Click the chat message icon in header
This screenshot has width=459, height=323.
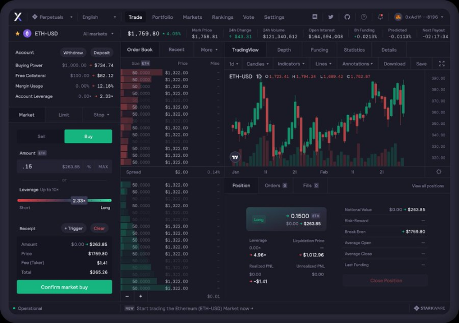click(x=314, y=17)
